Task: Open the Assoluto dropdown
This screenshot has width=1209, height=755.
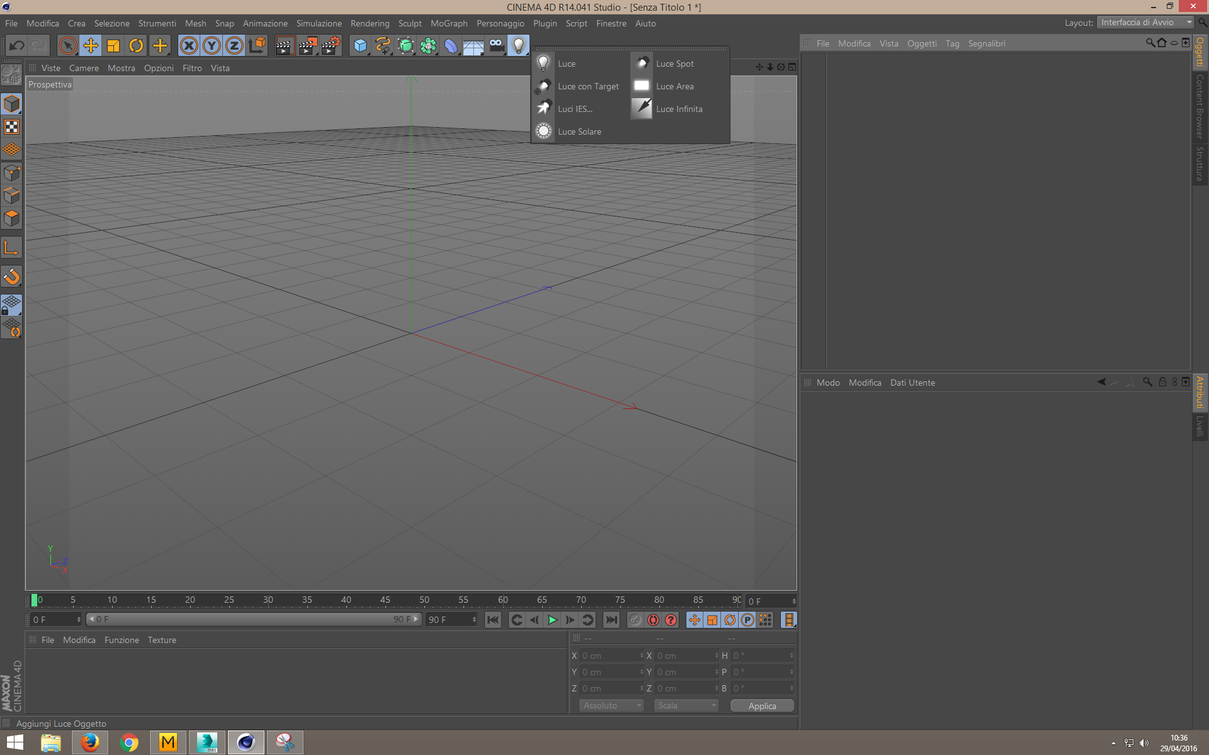Action: coord(611,705)
